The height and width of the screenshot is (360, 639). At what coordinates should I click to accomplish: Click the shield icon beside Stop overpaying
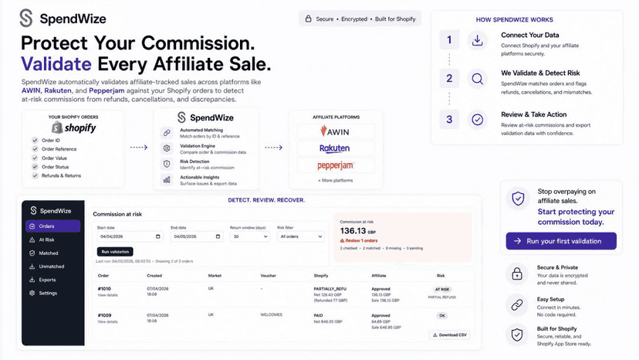tap(518, 199)
